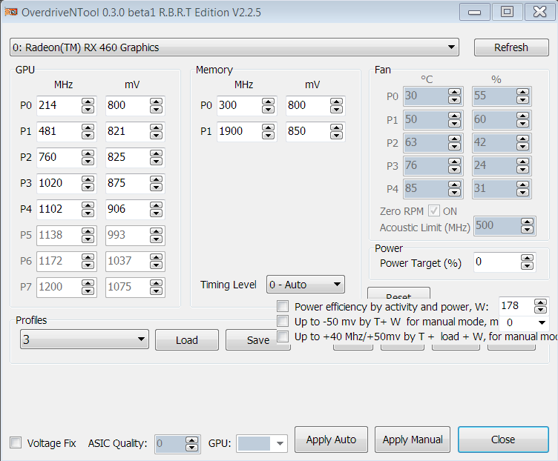
Task: Decrease Fan P2 temperature value 63
Action: tap(454, 147)
